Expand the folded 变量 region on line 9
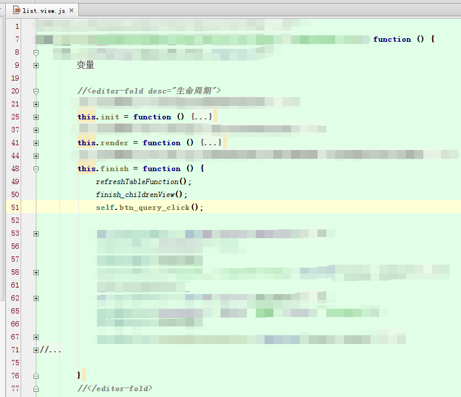Image resolution: width=461 pixels, height=397 pixels. [x=36, y=65]
